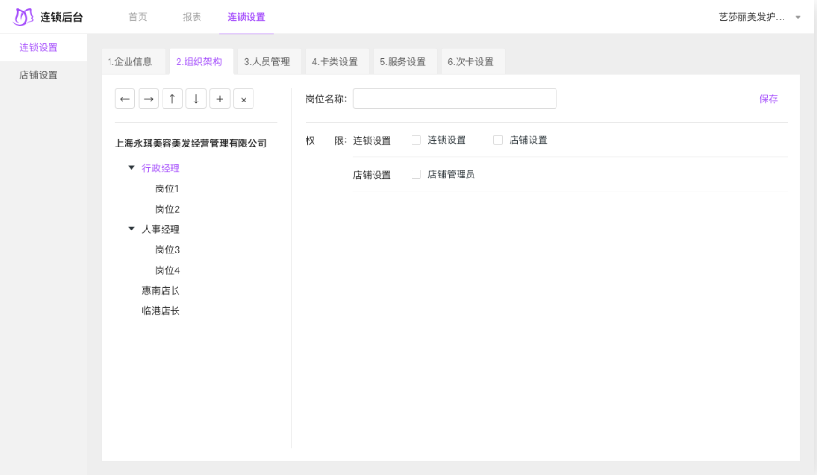Click the right arrow icon in tree toolbar
Viewport: 817px width, 475px height.
[x=149, y=99]
